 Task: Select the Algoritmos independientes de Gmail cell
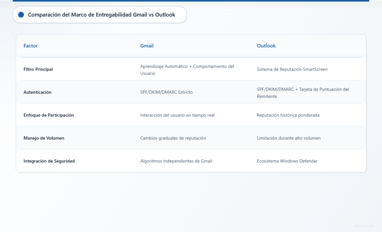point(176,161)
